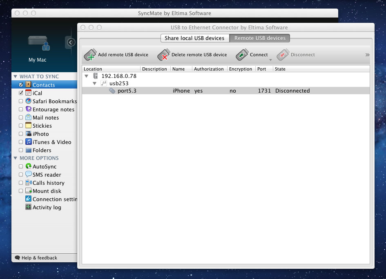Click the Add remote USB device icon

pyautogui.click(x=90, y=55)
